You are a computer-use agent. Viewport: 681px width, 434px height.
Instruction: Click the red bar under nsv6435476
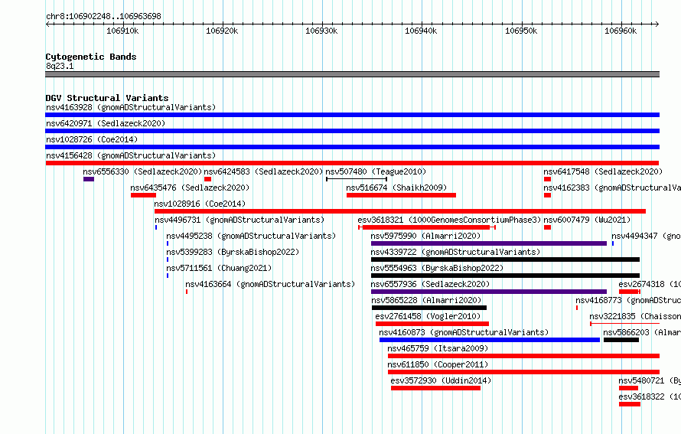(x=143, y=195)
